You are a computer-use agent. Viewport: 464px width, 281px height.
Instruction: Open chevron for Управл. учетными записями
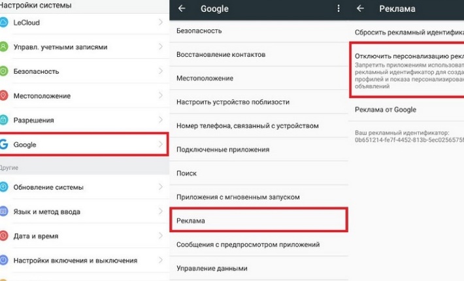[x=161, y=46]
